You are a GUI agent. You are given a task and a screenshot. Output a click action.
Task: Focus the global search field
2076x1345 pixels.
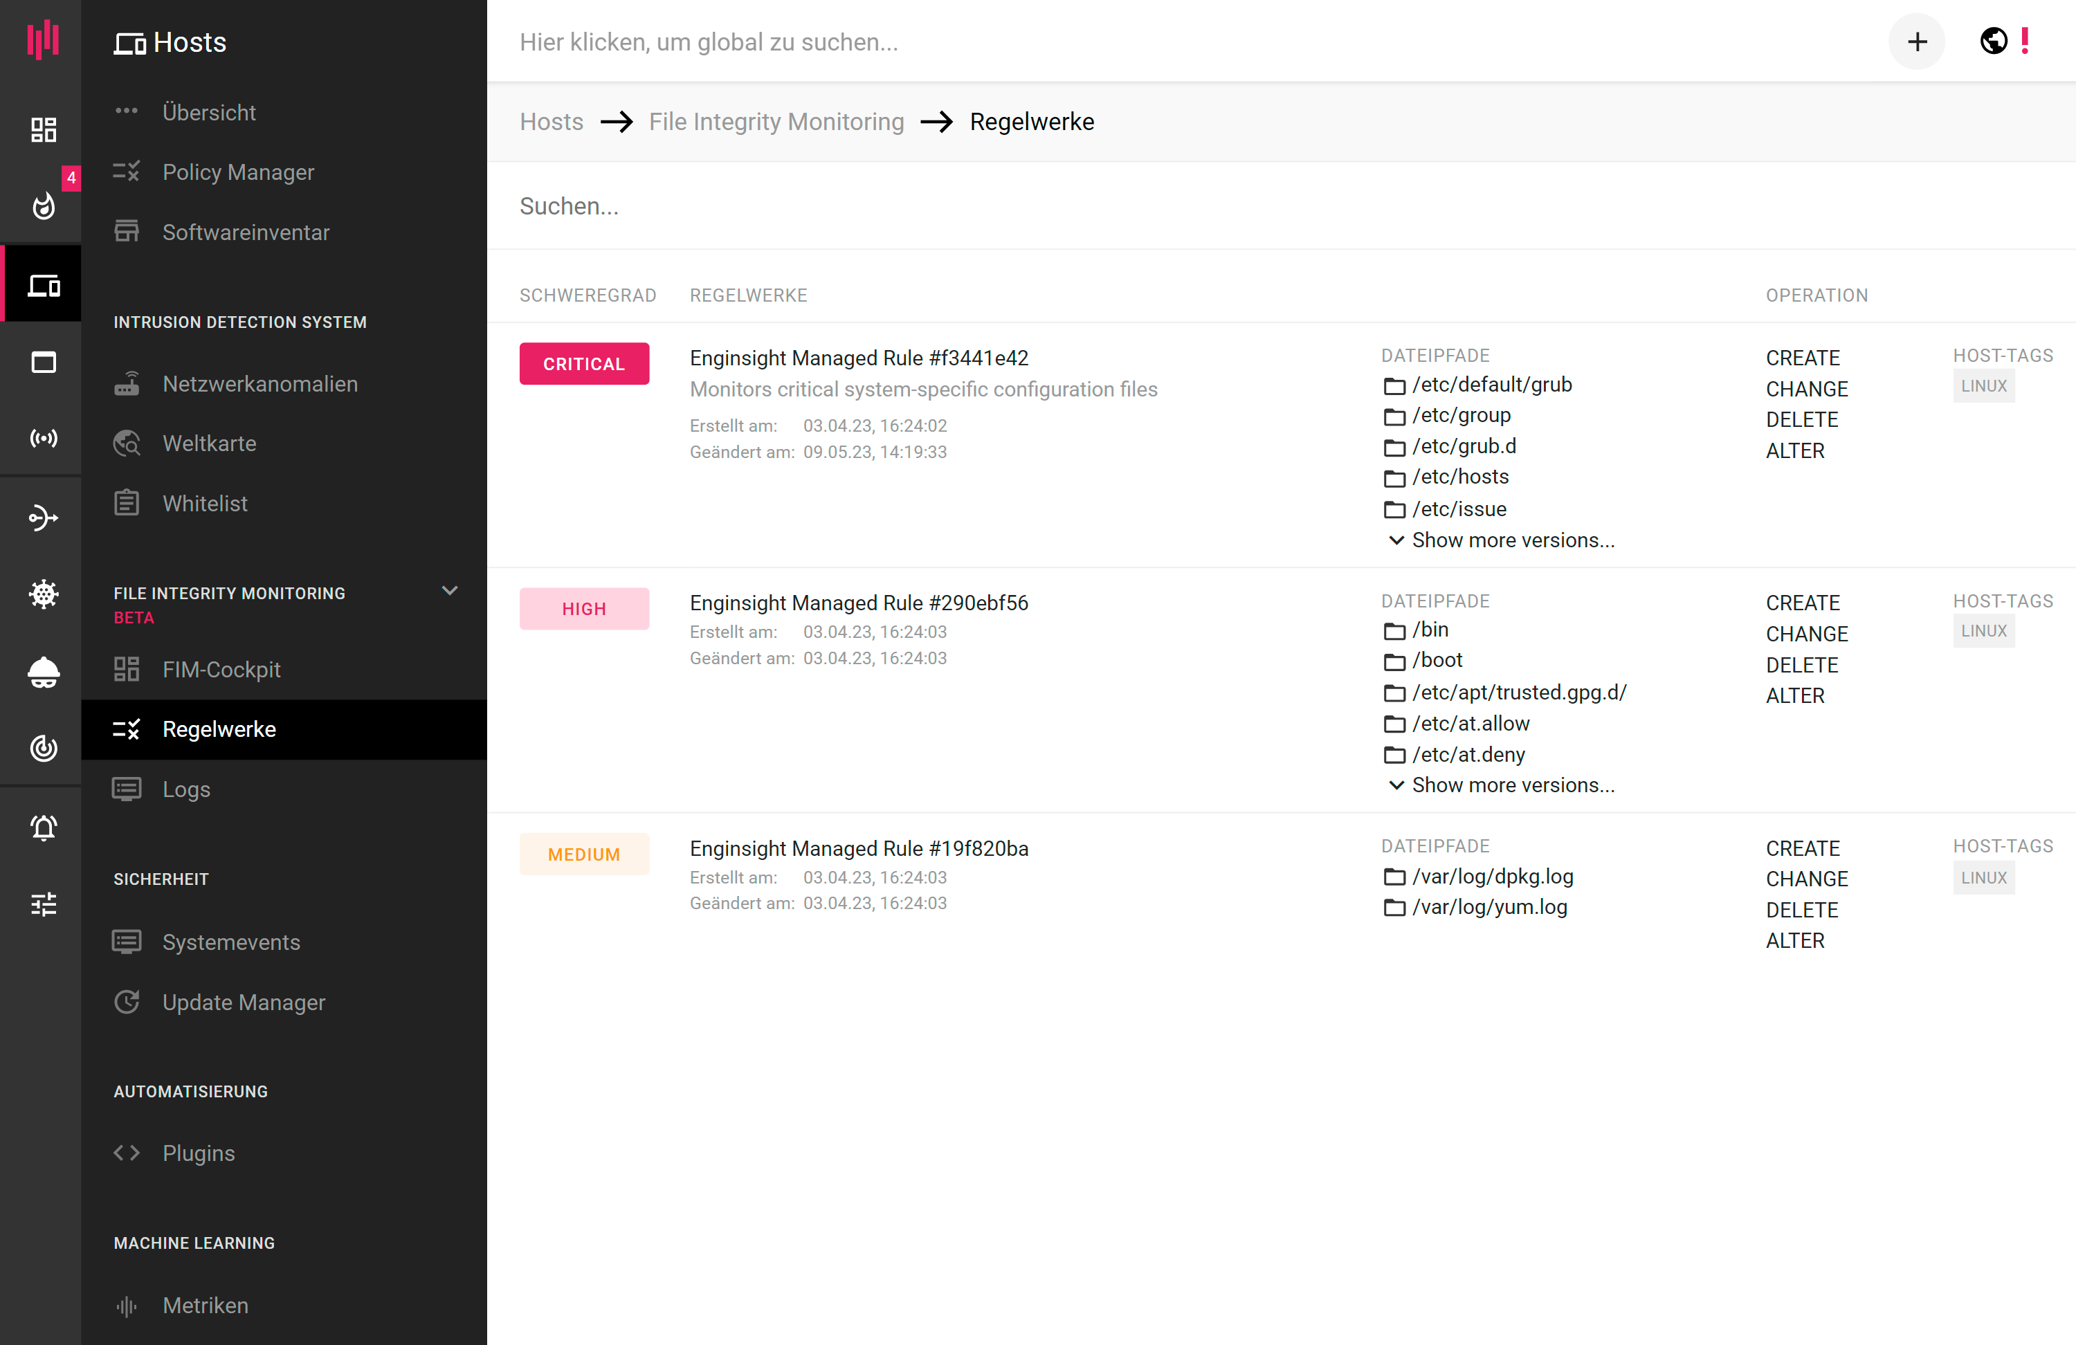coord(1047,42)
